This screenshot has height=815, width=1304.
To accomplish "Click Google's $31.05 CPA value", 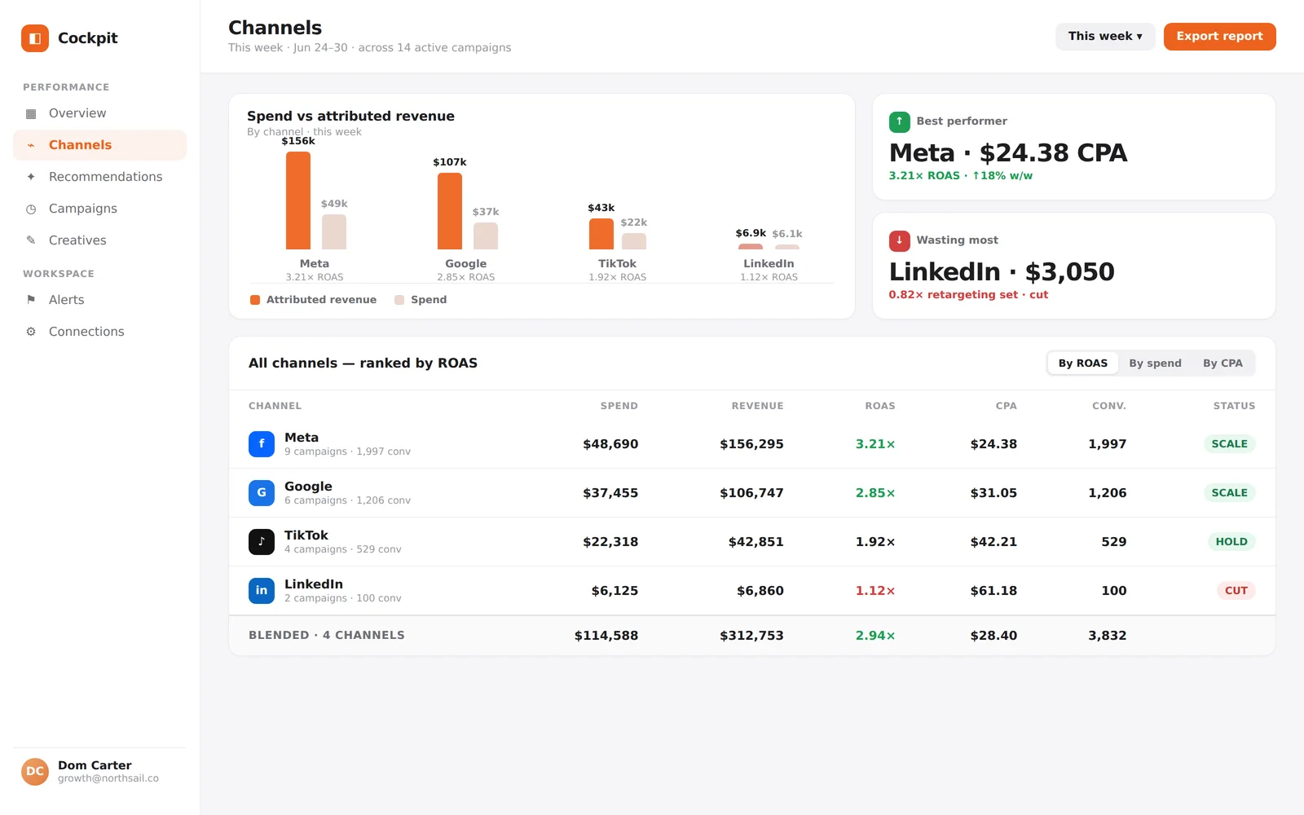I will 993,493.
